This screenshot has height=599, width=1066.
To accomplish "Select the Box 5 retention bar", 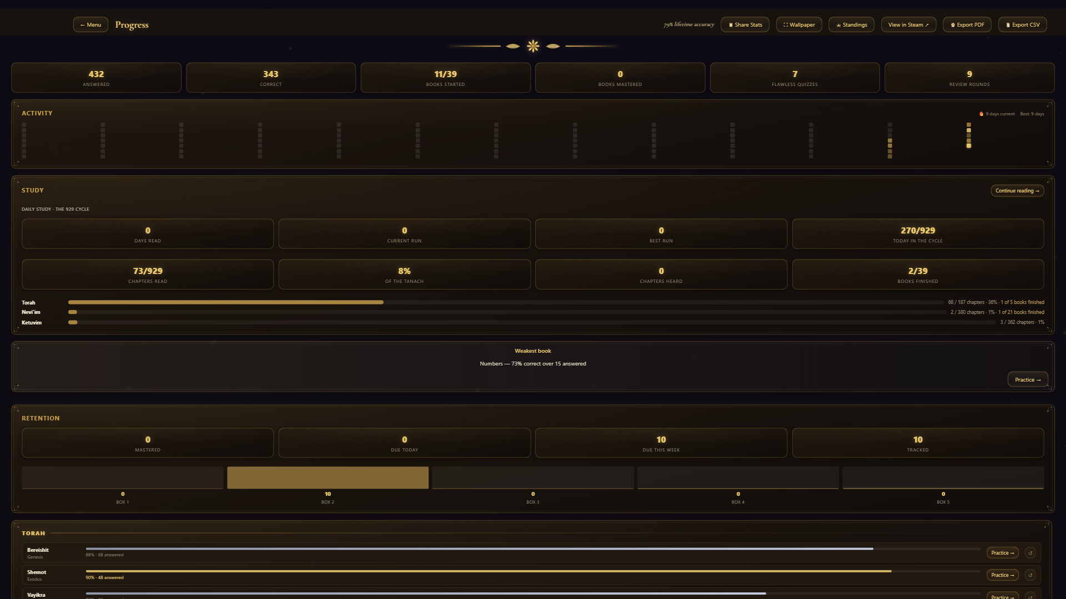I will coord(943,478).
